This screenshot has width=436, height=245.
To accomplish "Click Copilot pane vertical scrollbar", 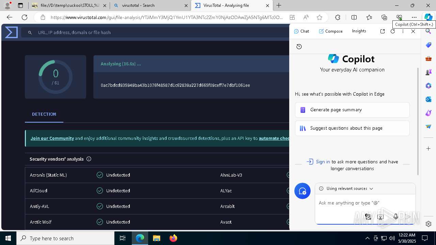I will [418, 121].
